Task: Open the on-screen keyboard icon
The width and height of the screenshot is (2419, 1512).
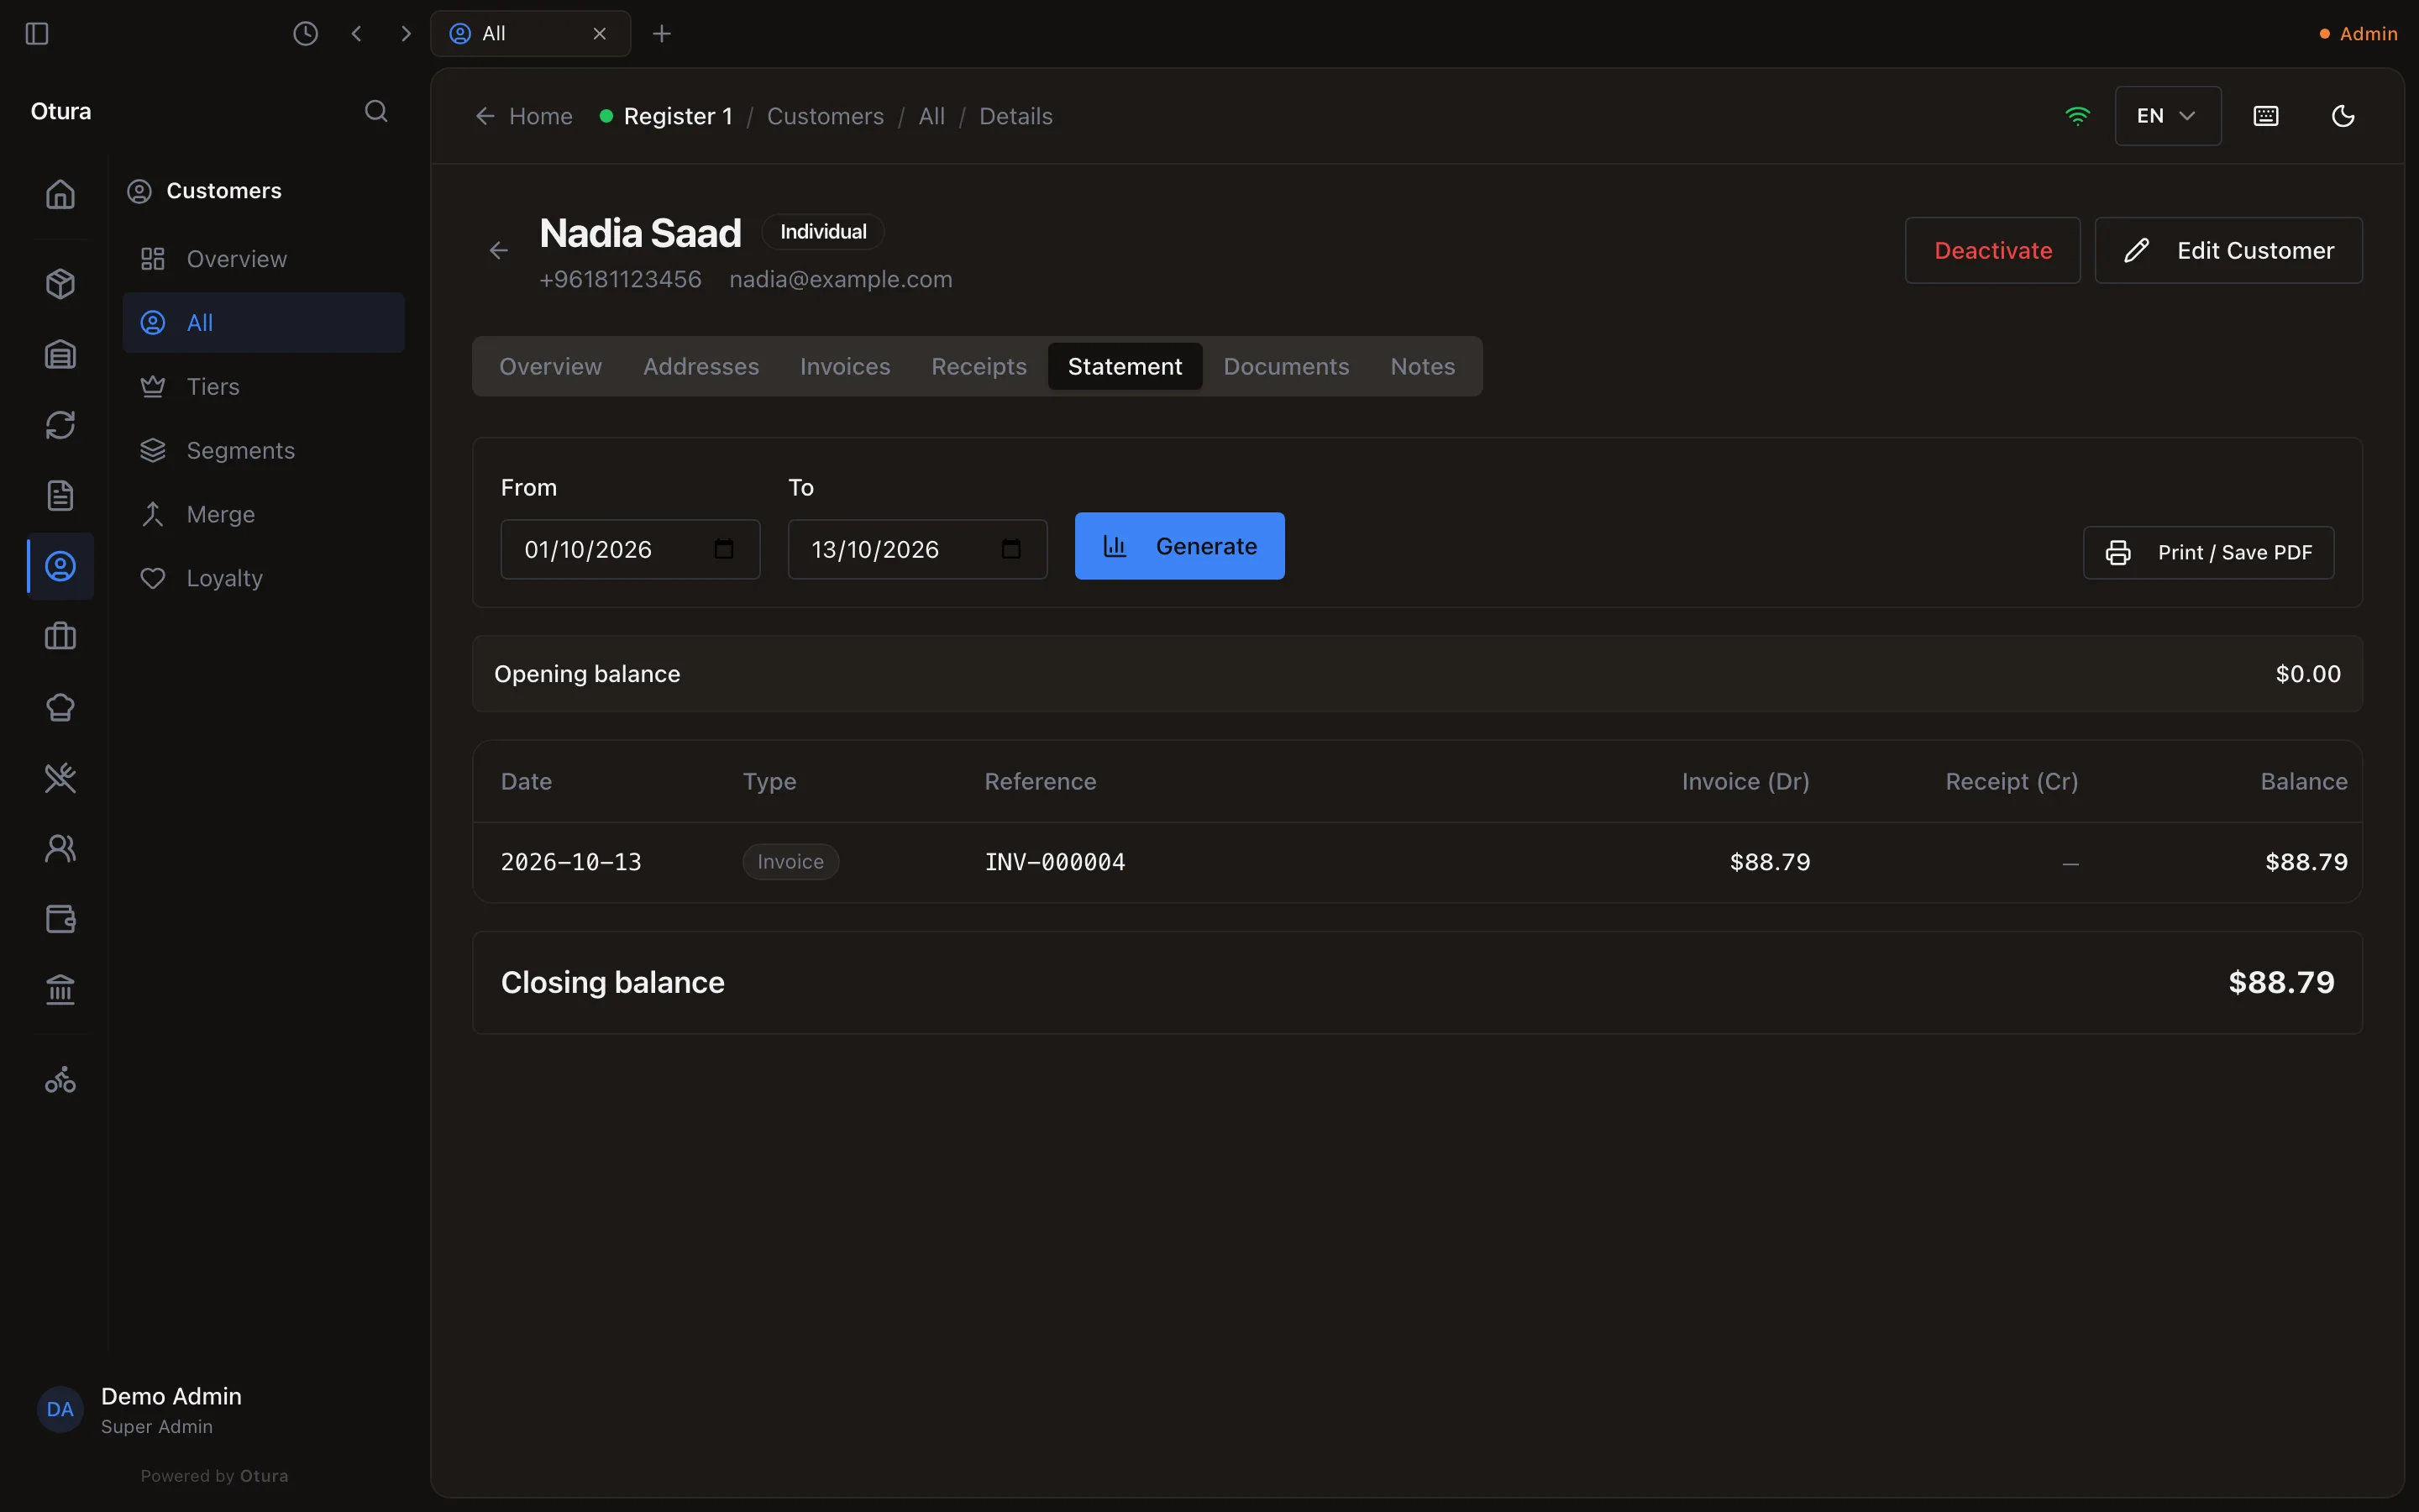Action: tap(2266, 116)
